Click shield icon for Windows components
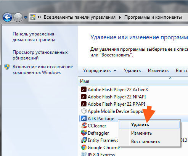The width and height of the screenshot is (188, 156). pyautogui.click(x=7, y=67)
